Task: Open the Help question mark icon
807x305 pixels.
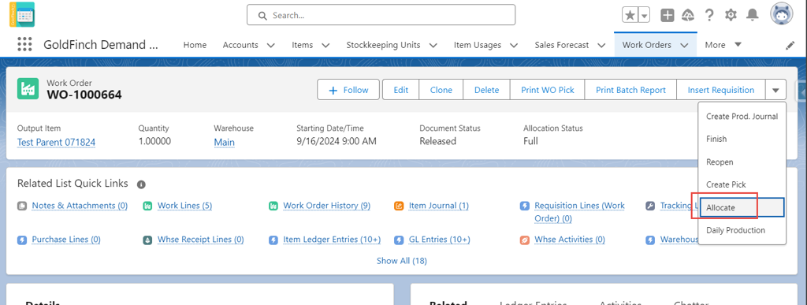Action: [x=709, y=15]
